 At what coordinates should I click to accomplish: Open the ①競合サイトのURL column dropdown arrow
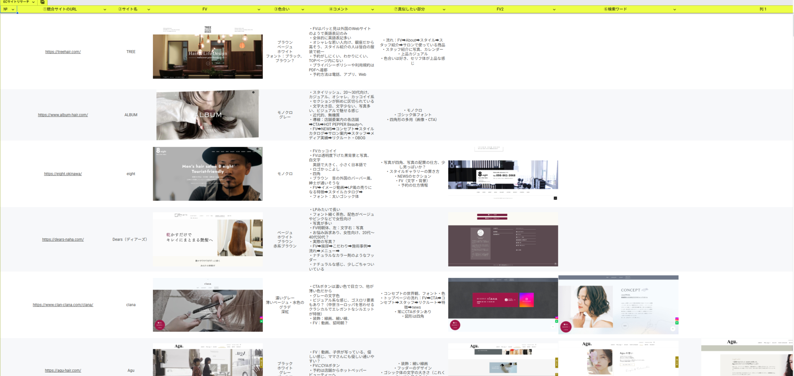(x=105, y=9)
